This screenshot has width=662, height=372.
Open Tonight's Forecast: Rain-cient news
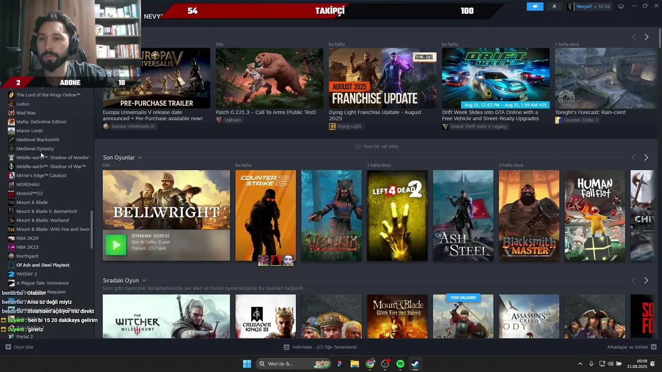605,78
